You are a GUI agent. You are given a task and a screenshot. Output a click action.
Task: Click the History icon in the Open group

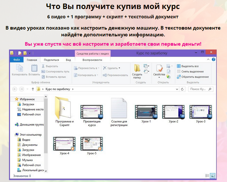[x=168, y=77]
